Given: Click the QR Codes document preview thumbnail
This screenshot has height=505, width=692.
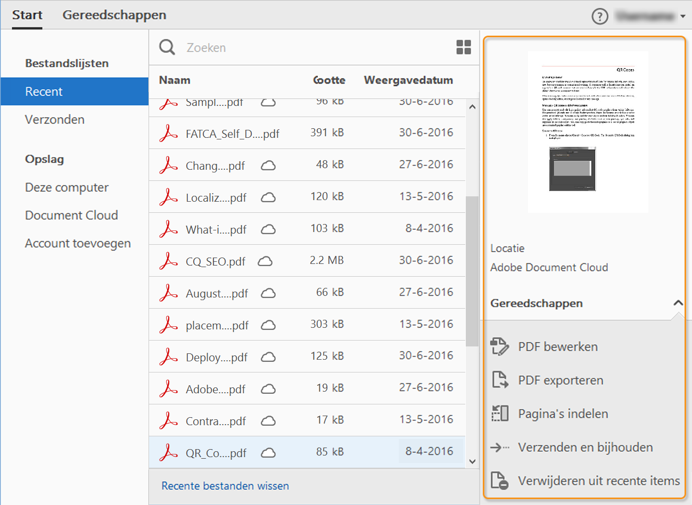Looking at the screenshot, I should 588,131.
